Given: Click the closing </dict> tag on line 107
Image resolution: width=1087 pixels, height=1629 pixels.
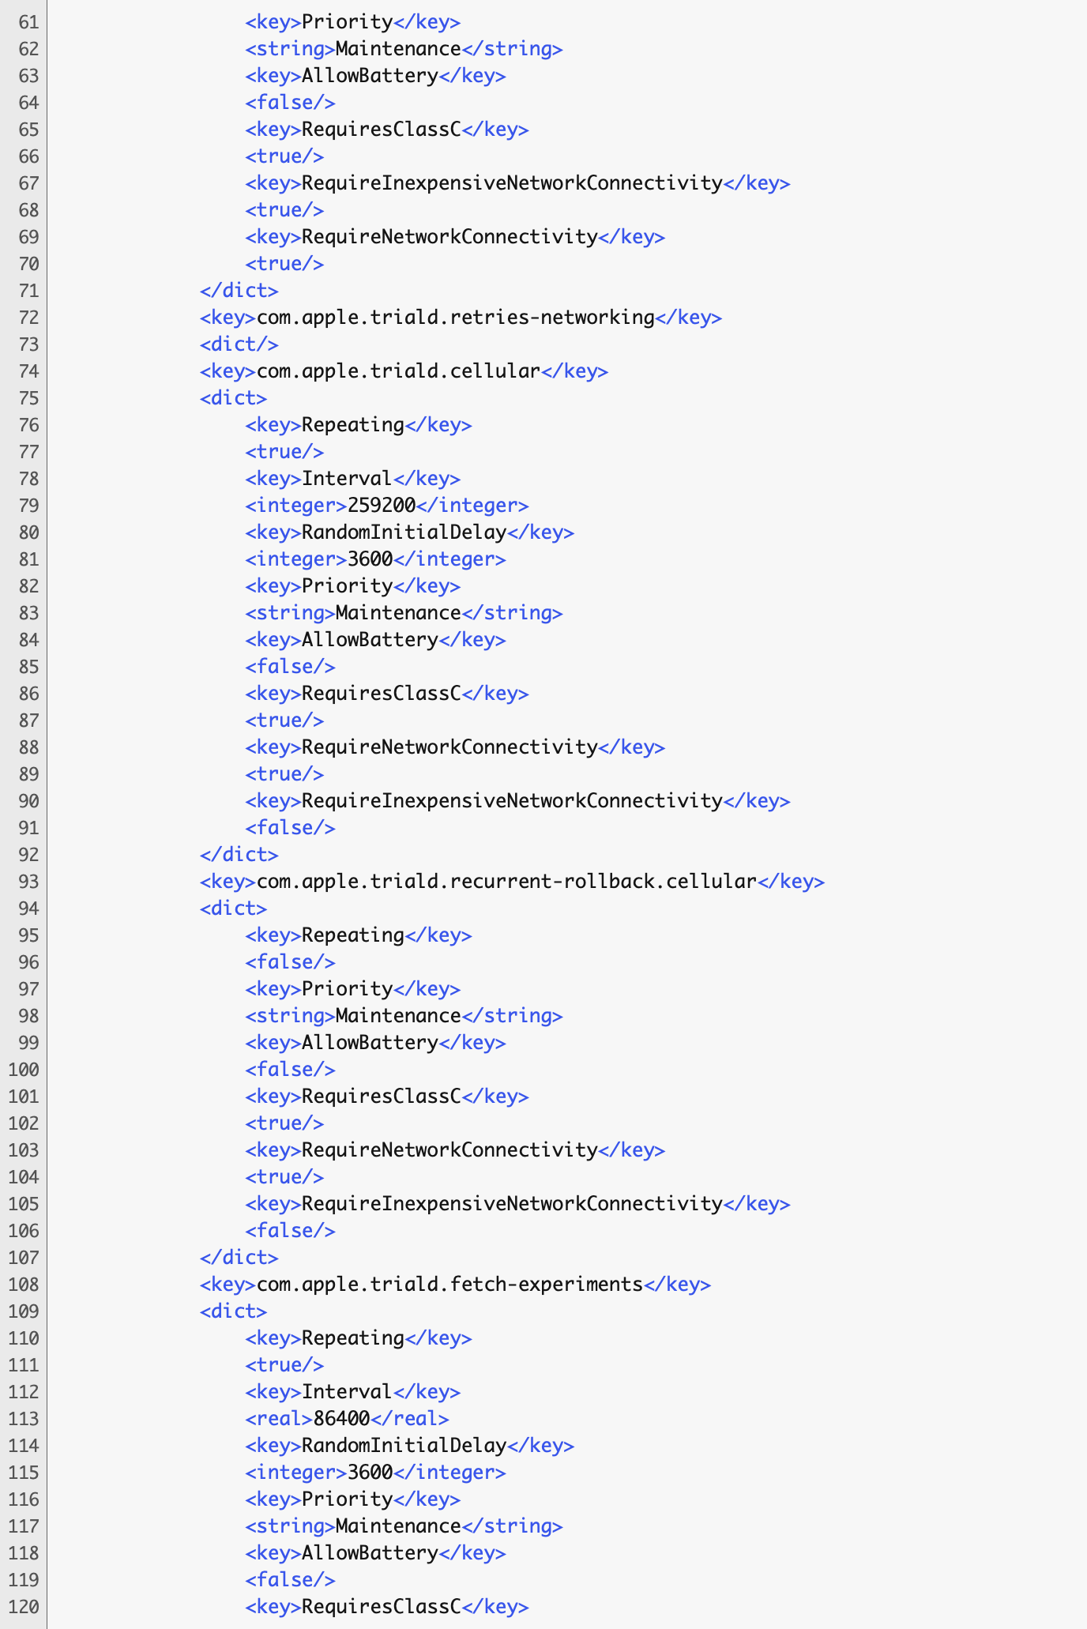Looking at the screenshot, I should (x=239, y=1258).
